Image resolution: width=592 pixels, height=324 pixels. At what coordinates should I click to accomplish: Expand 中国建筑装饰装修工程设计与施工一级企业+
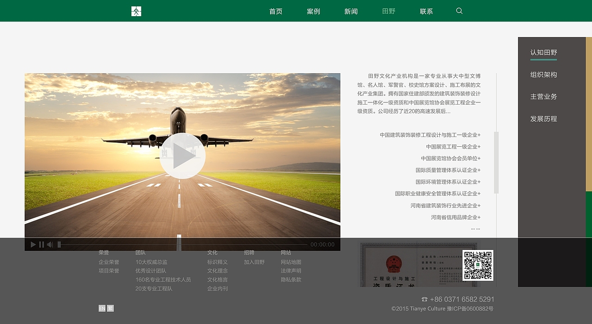click(430, 135)
